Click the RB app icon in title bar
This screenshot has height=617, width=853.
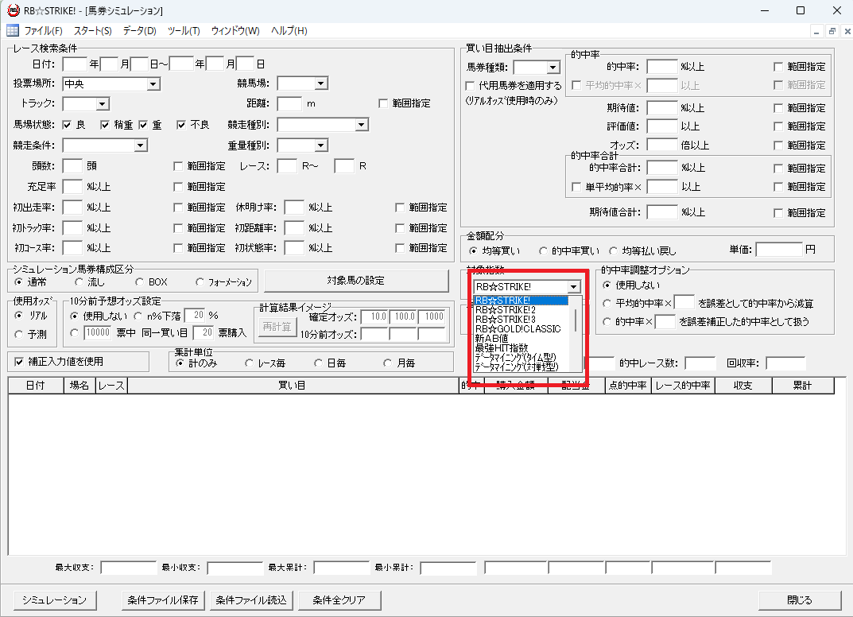tap(13, 10)
